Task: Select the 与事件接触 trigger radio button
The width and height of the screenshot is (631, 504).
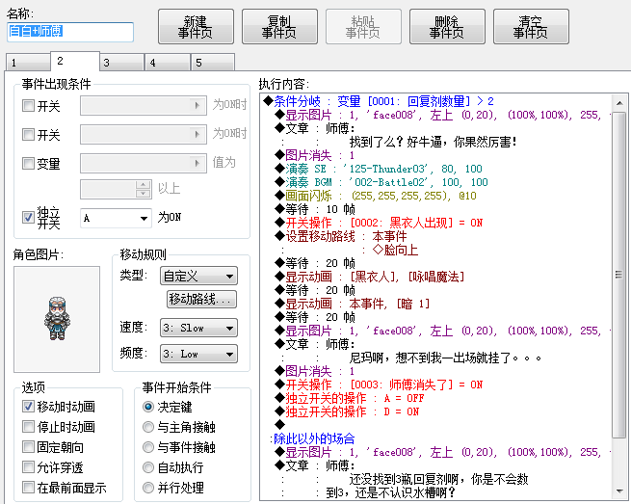Action: coord(148,447)
